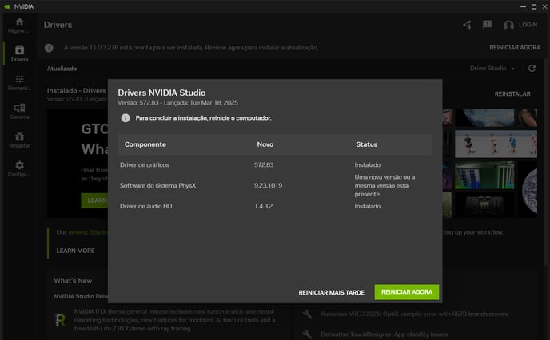Click the LEARN MORE link
The height and width of the screenshot is (340, 550).
pyautogui.click(x=75, y=251)
